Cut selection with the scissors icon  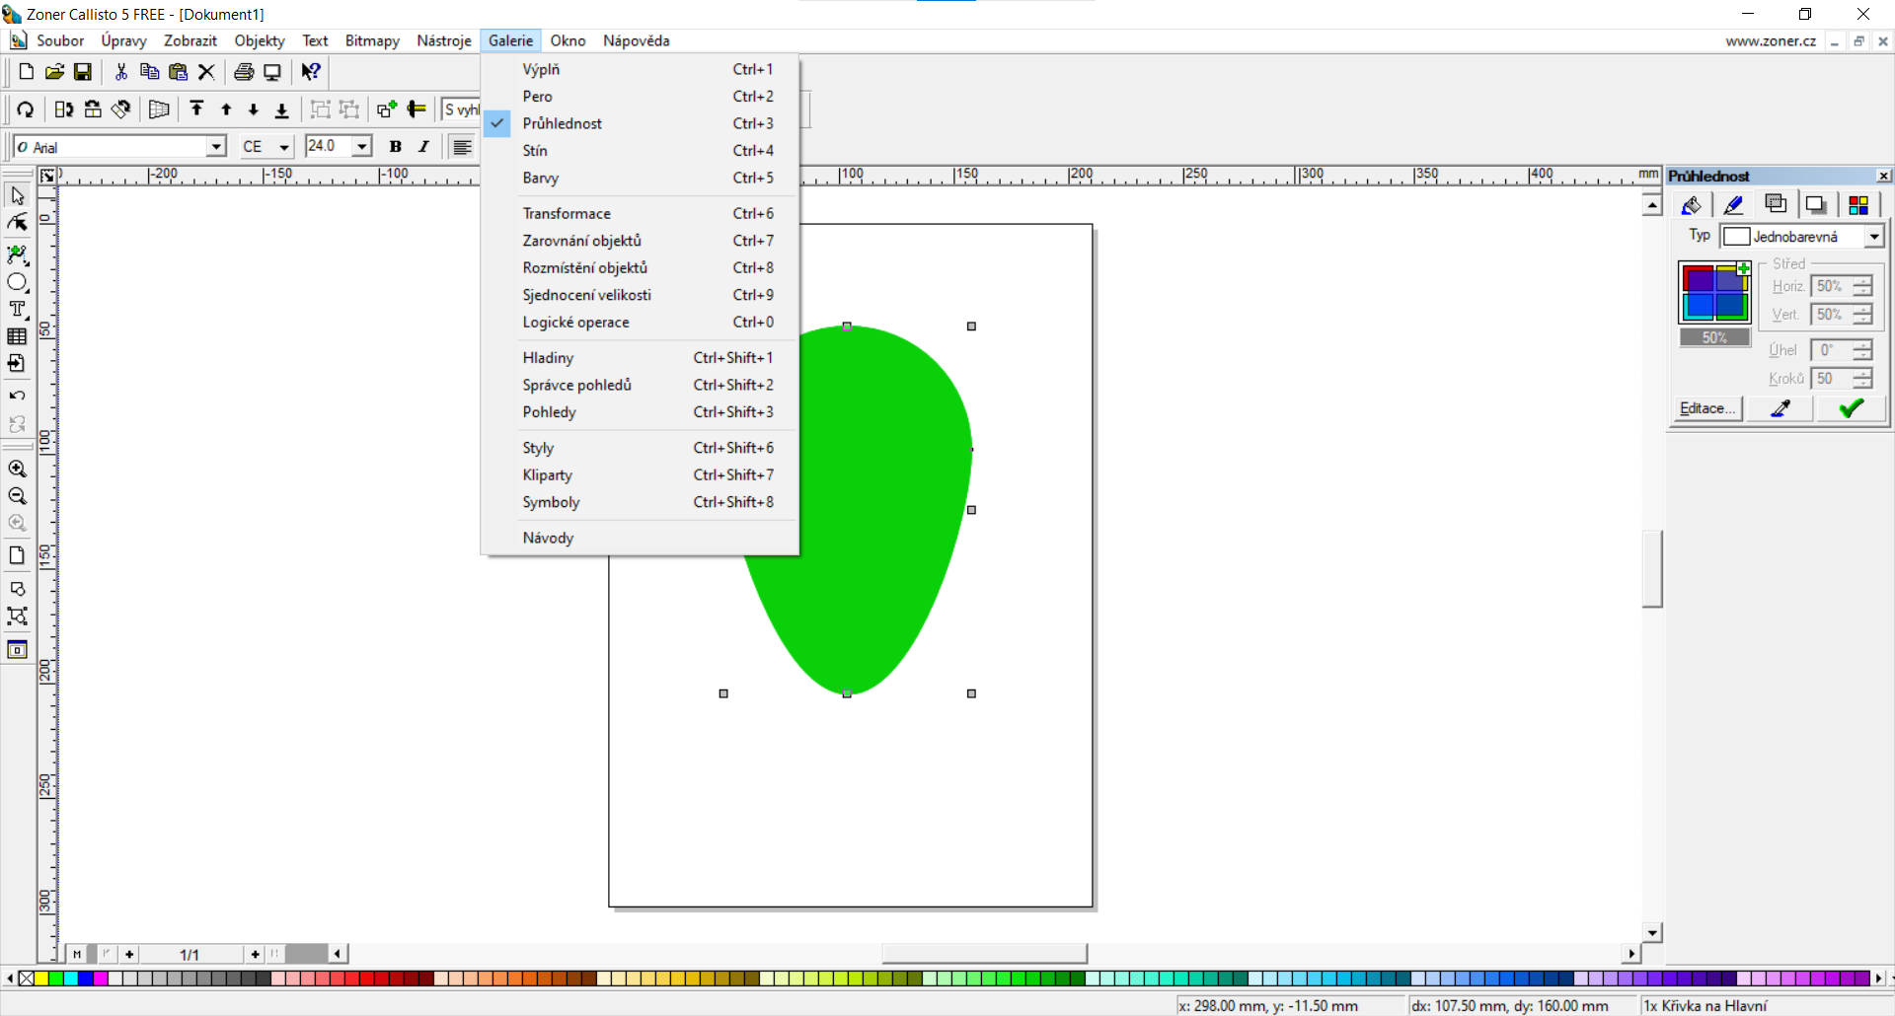(121, 72)
